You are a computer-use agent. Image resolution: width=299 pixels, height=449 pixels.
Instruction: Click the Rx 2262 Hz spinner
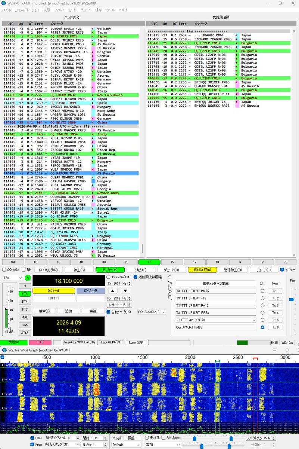tap(119, 298)
